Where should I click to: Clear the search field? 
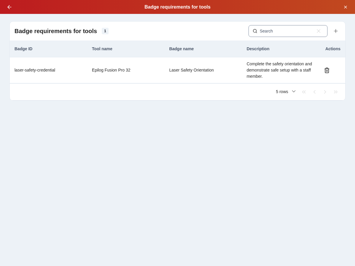click(319, 31)
